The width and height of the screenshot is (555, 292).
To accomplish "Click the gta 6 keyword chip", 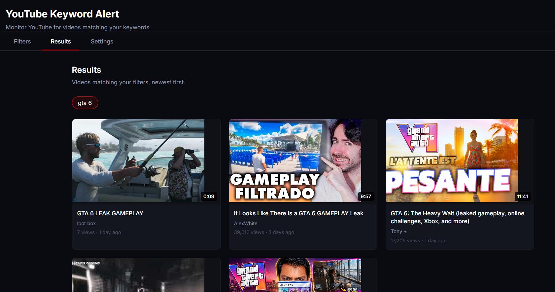I will 85,103.
